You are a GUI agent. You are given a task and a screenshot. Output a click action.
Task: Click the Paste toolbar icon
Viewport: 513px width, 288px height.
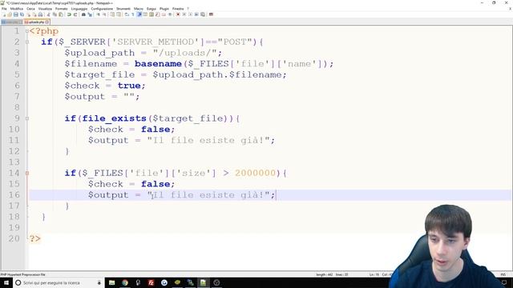(x=61, y=14)
